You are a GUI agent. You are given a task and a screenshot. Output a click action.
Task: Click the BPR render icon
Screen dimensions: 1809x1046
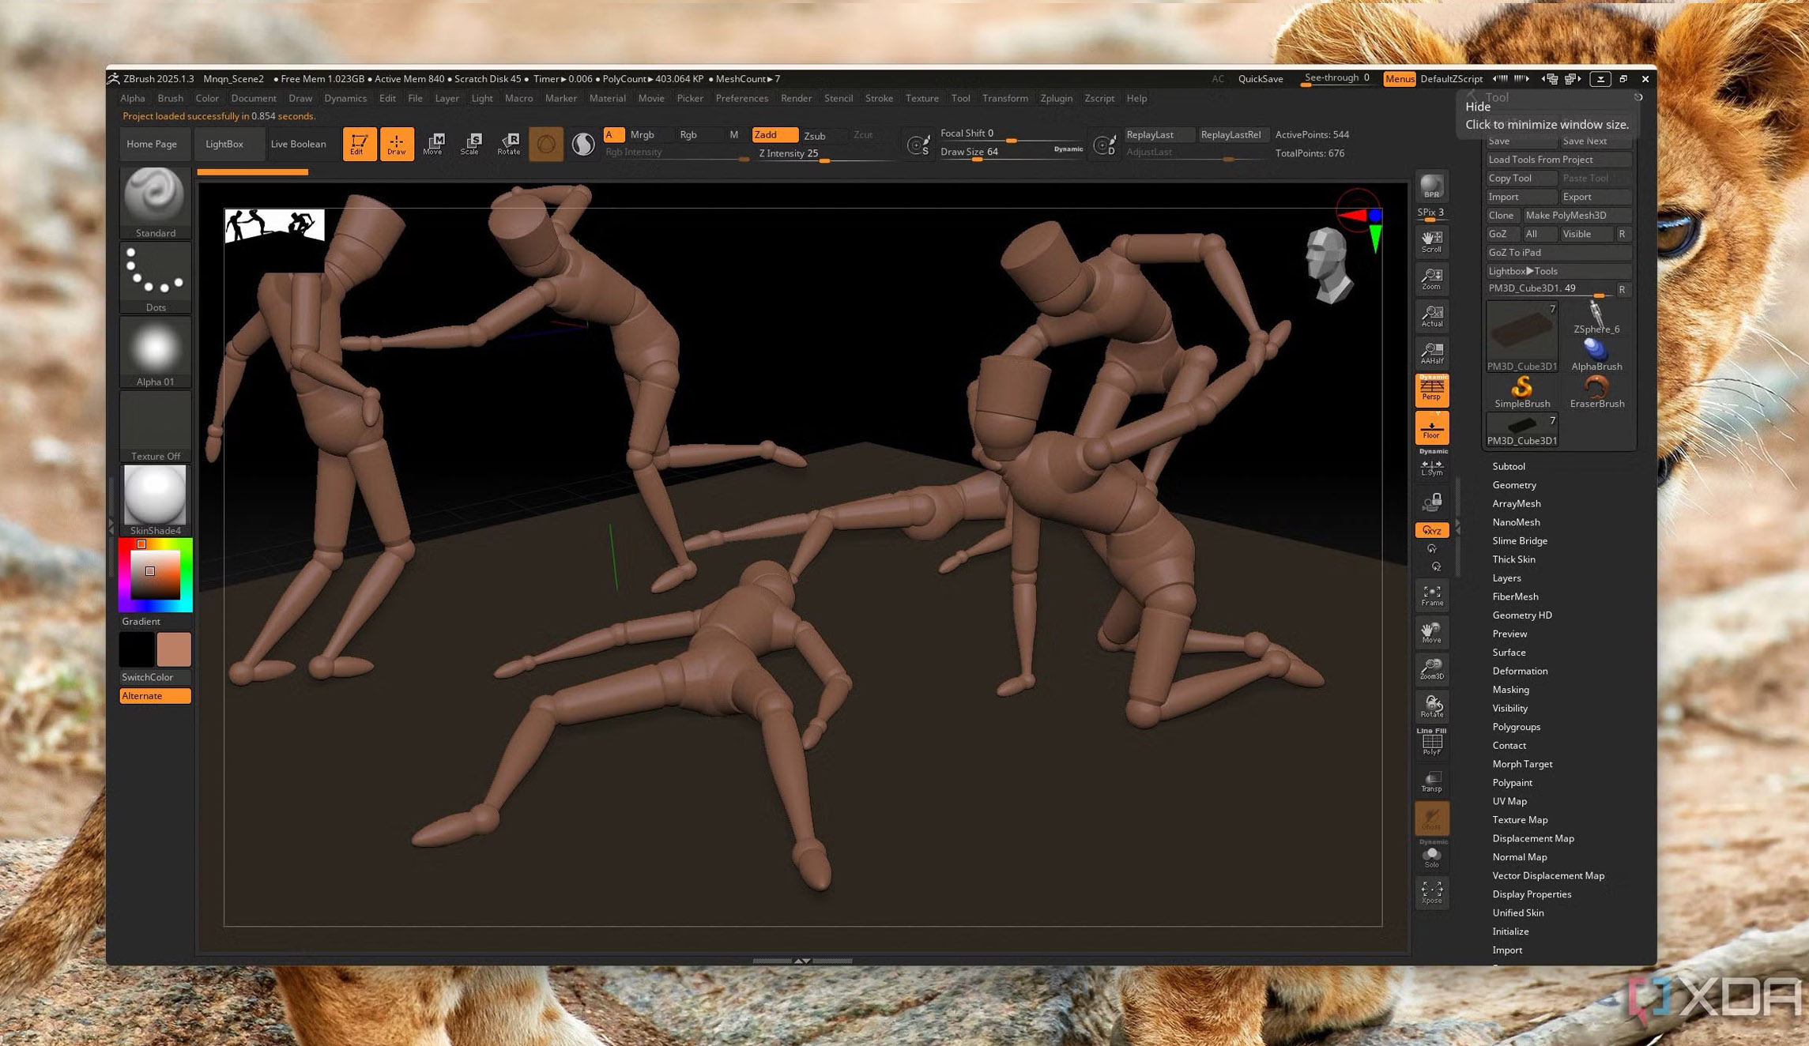pos(1431,186)
